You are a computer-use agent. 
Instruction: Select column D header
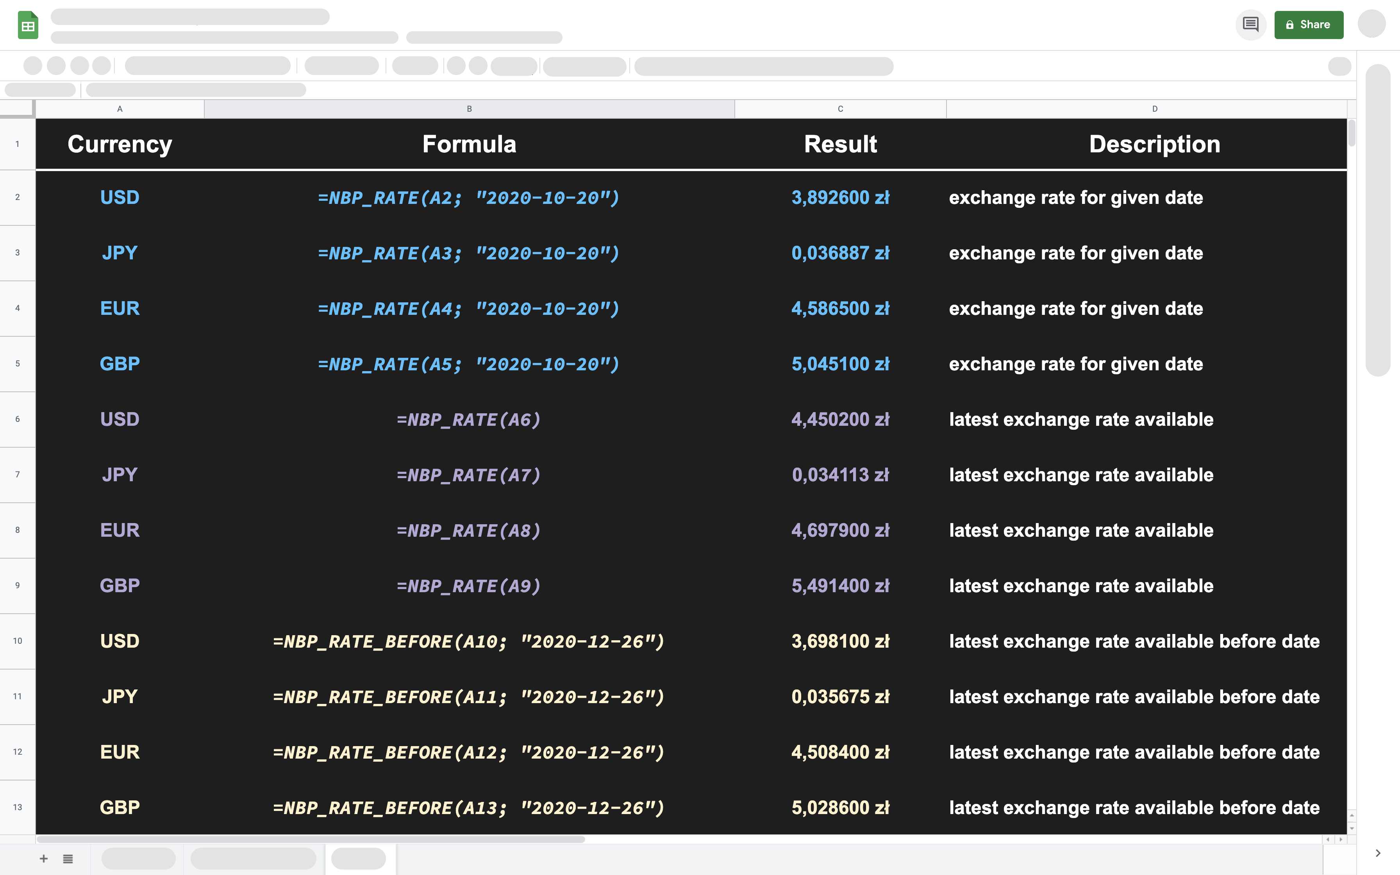pyautogui.click(x=1154, y=109)
